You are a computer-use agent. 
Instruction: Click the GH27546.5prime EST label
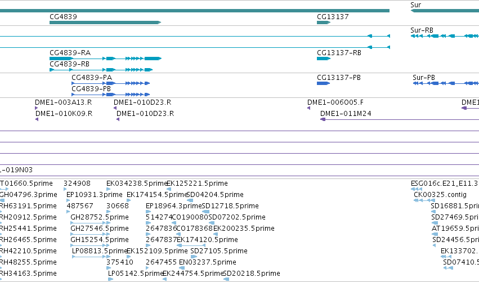click(x=100, y=229)
